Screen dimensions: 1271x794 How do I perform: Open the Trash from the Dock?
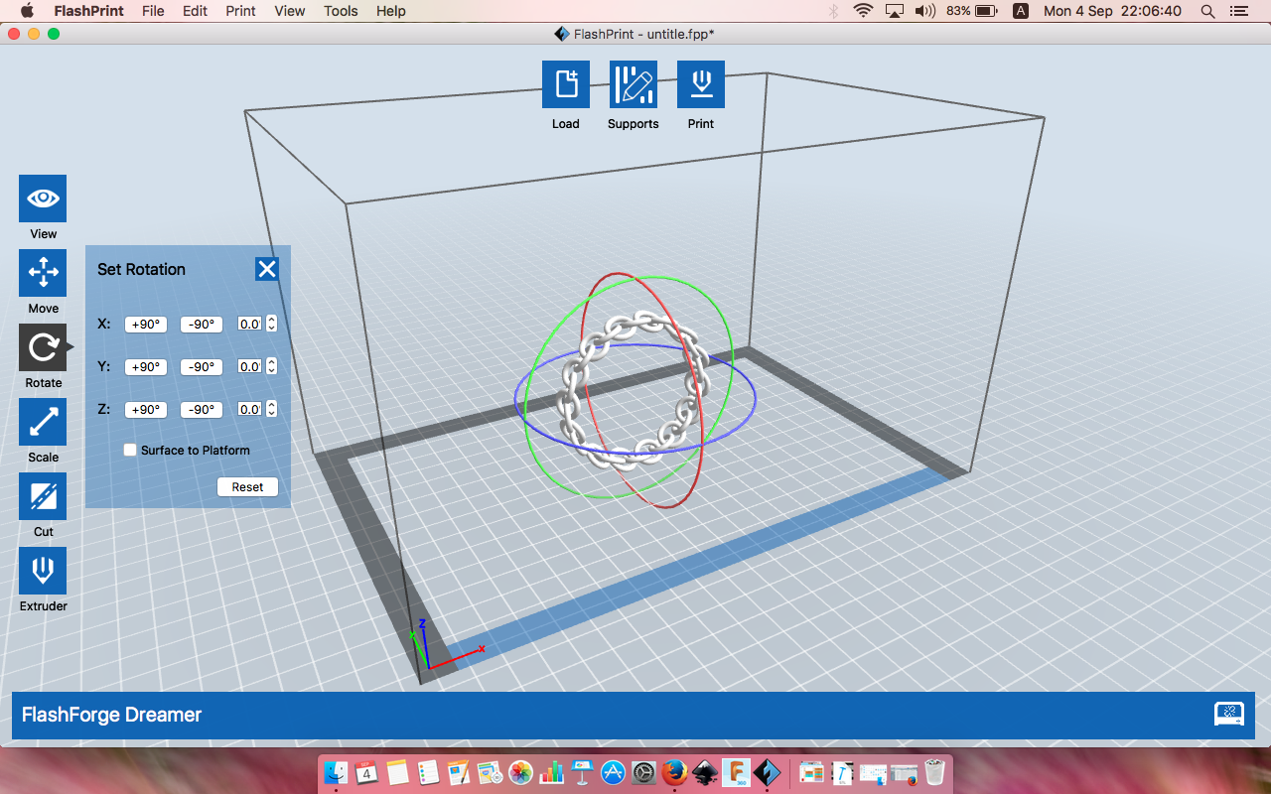click(935, 772)
